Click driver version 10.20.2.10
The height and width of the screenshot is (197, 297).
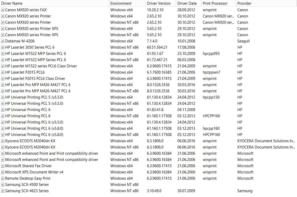tap(155, 10)
